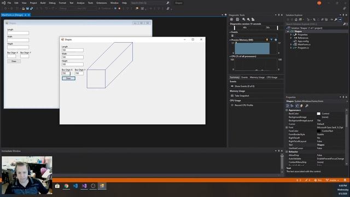Click the Draw button on the designer form

(14, 61)
